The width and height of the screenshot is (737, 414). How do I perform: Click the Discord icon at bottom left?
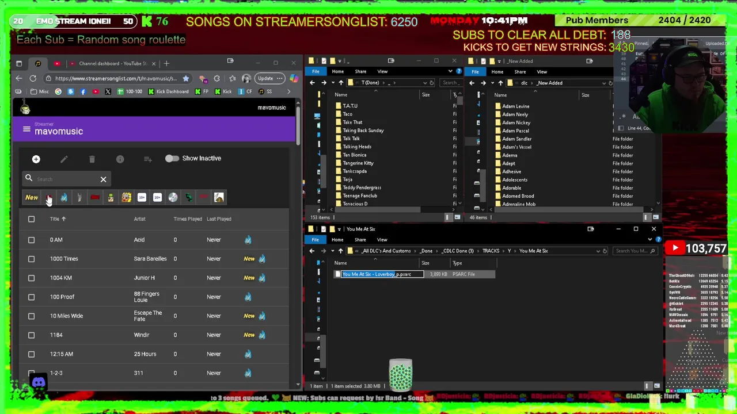(39, 382)
